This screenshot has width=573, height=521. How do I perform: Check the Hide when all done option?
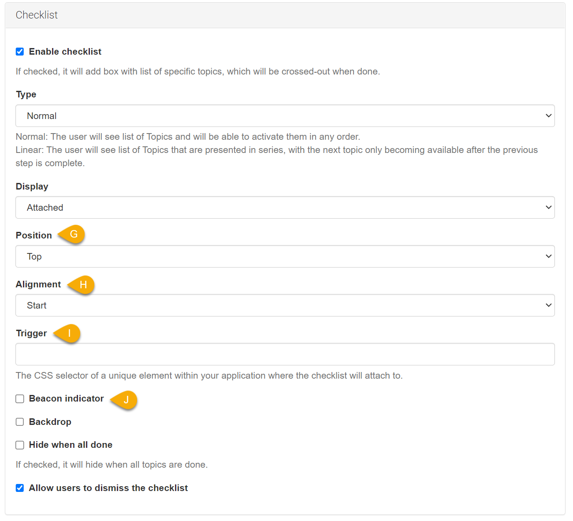click(20, 445)
